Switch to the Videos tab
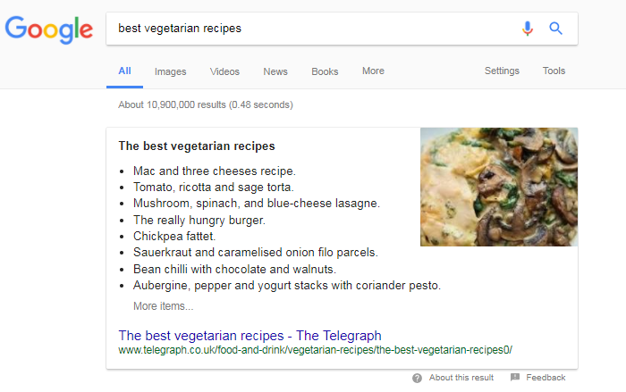Image resolution: width=626 pixels, height=392 pixels. click(x=224, y=71)
